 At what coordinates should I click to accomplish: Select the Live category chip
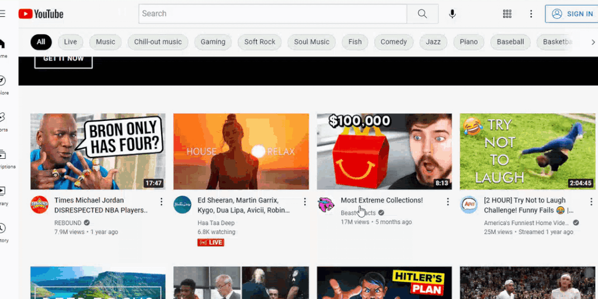70,42
